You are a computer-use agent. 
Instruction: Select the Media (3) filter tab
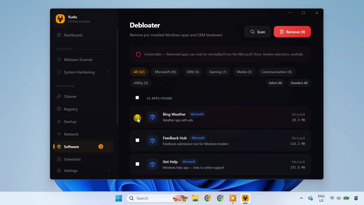[x=244, y=72]
